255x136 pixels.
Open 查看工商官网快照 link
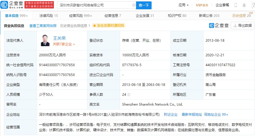click(x=43, y=26)
